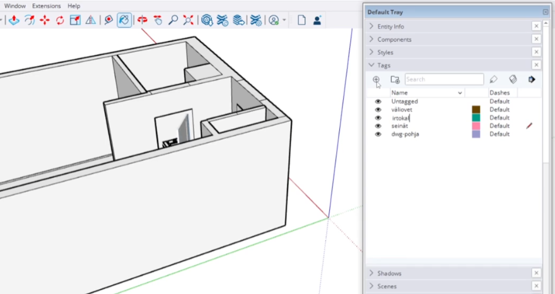Select the Pan hand tool
The width and height of the screenshot is (555, 294).
(x=158, y=20)
